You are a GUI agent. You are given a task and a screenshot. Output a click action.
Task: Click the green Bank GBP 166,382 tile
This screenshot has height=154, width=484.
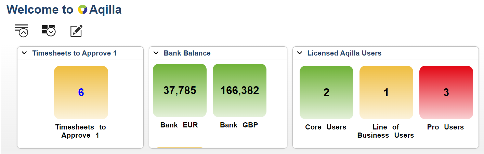click(239, 90)
